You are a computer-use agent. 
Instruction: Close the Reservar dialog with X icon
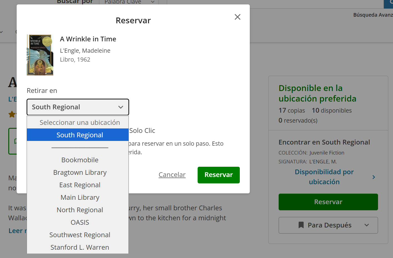237,17
